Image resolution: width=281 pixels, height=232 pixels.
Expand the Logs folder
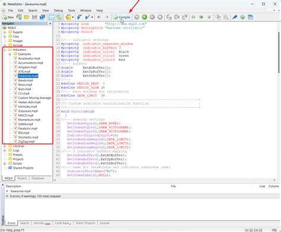point(5,150)
